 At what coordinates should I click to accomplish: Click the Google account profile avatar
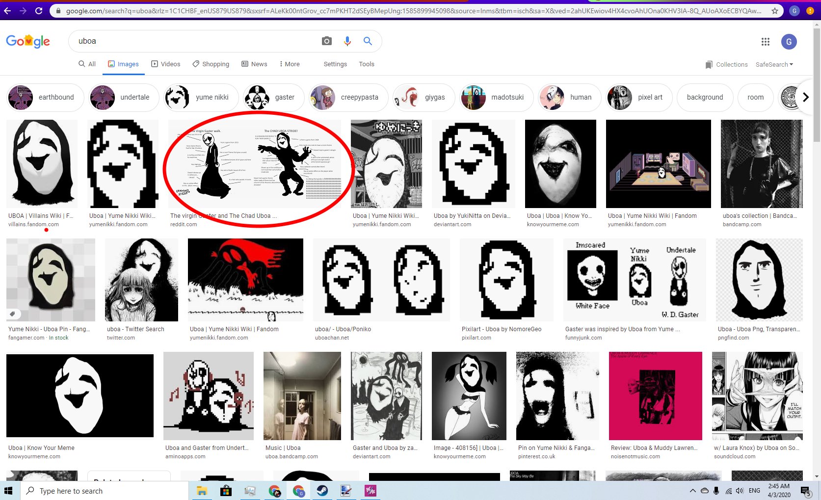[x=789, y=42]
